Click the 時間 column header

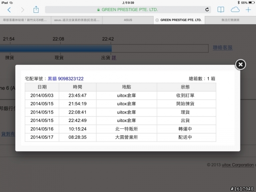point(78,87)
